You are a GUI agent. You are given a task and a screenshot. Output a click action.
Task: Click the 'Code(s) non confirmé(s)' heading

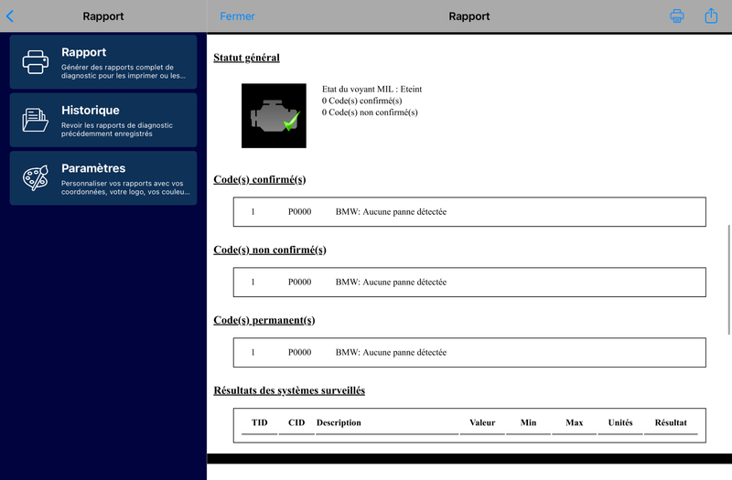click(270, 250)
